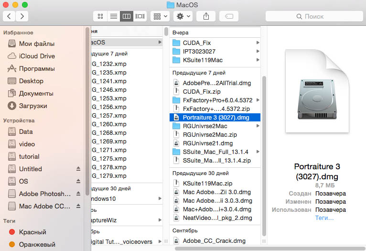
Task: Select Desktop in the sidebar
Action: tap(31, 81)
